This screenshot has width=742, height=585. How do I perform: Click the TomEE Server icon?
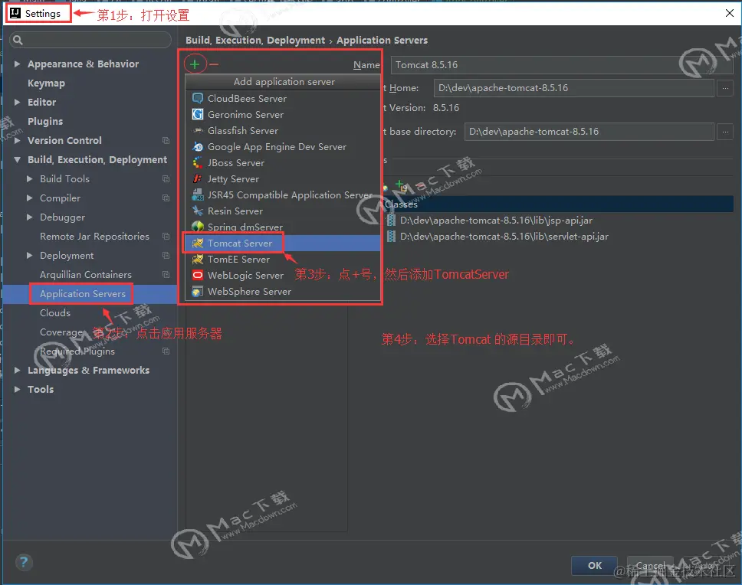tap(197, 259)
